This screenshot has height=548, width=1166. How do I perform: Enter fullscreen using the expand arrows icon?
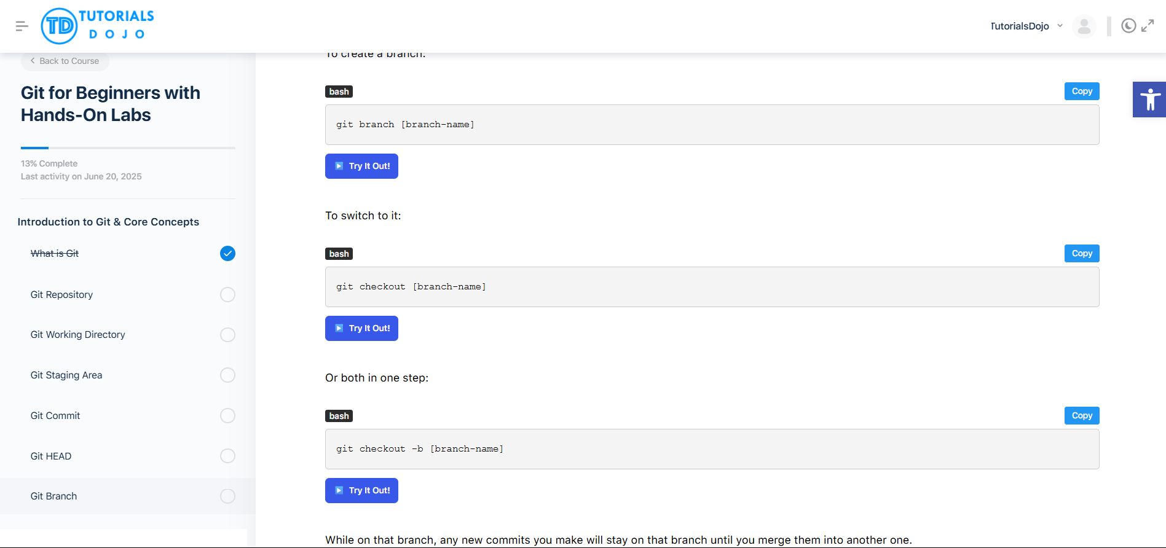coord(1148,26)
